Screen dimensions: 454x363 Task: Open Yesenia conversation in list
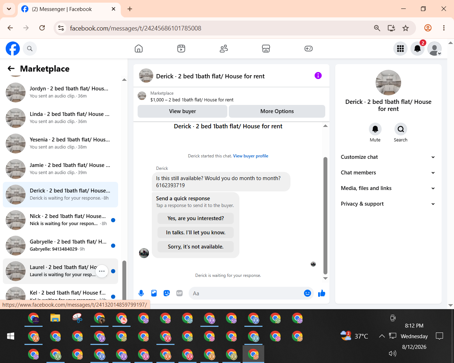[x=60, y=144]
